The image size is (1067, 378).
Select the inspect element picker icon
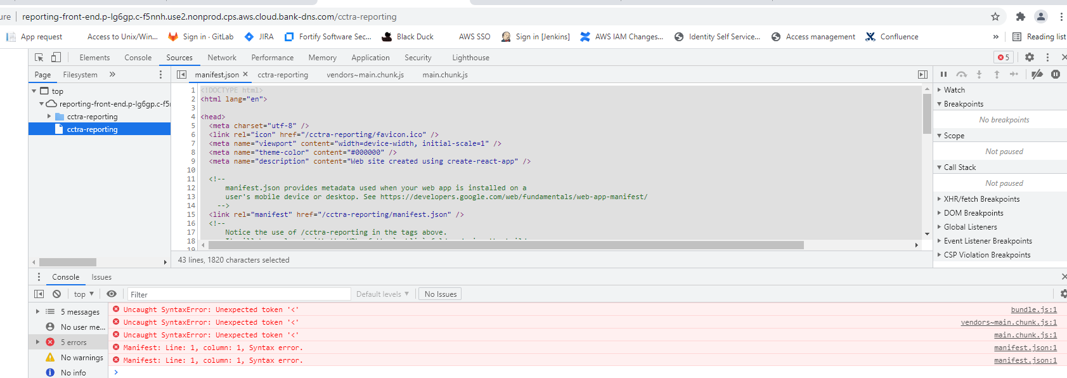click(x=39, y=57)
